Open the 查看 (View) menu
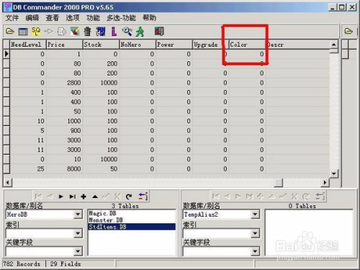Image resolution: width=360 pixels, height=270 pixels. point(53,18)
